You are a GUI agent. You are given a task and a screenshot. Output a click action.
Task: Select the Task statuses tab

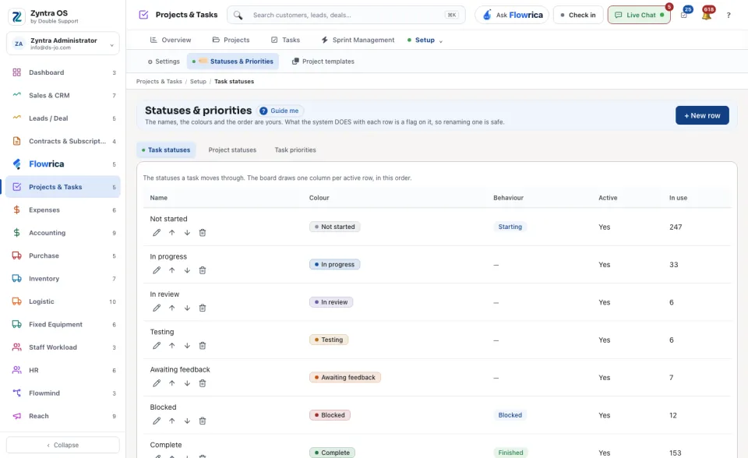166,150
